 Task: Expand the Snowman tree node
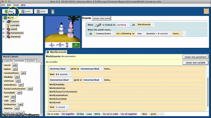pos(4,37)
